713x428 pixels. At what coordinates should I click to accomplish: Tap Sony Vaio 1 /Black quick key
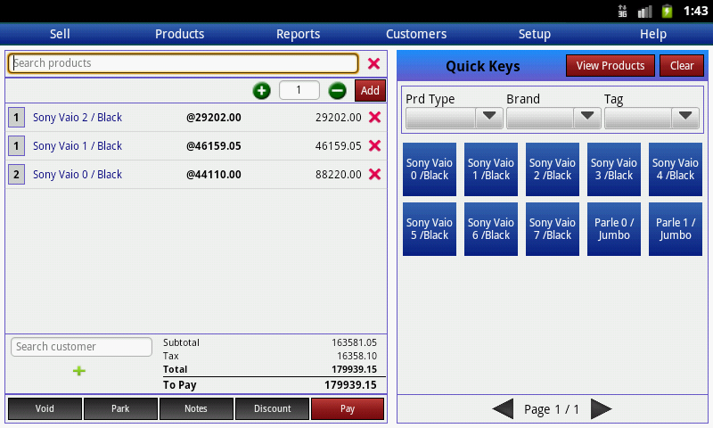491,169
